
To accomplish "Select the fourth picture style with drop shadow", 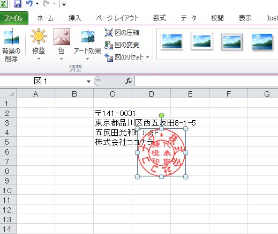I will (x=262, y=42).
